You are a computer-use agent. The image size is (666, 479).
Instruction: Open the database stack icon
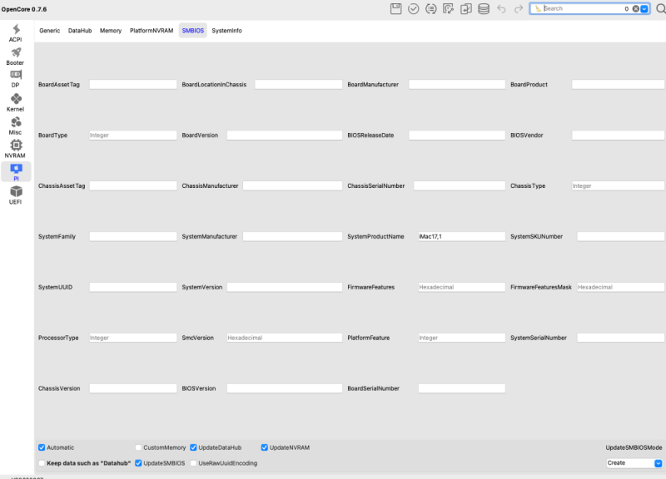pos(484,8)
